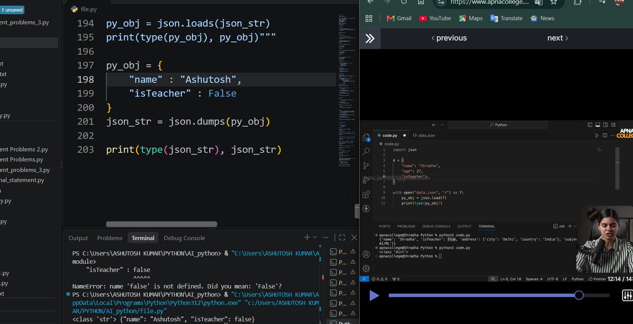The image size is (633, 324).
Task: Select the last 'Pyth' terminal entry
Action: click(x=342, y=323)
